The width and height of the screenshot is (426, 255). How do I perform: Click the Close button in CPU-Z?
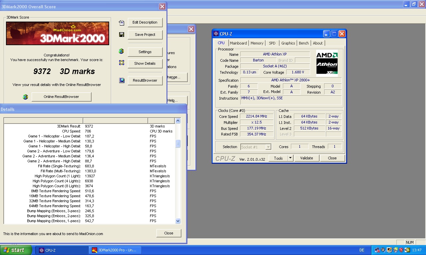[332, 158]
